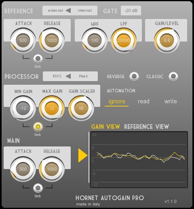Click the Max Gain knob showing 12

coord(52,108)
